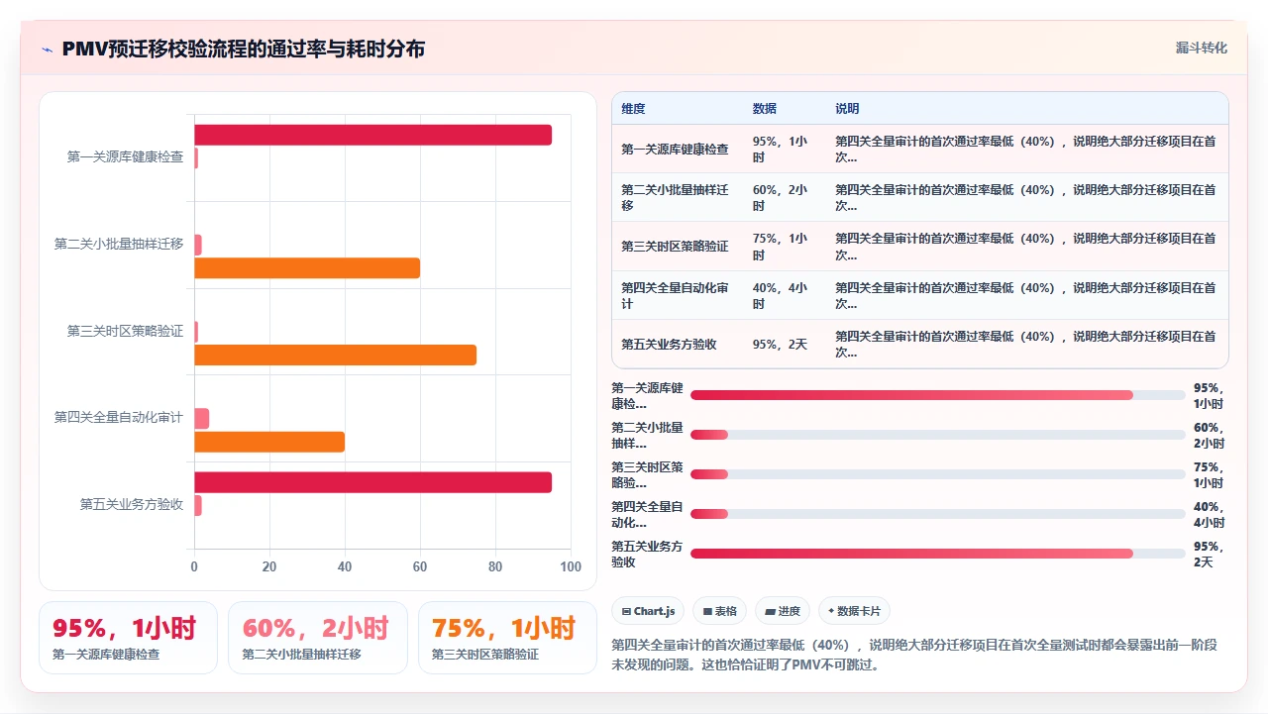Click the orange chart bar for 第四关全量自动化审计
1268x714 pixels.
[x=269, y=442]
